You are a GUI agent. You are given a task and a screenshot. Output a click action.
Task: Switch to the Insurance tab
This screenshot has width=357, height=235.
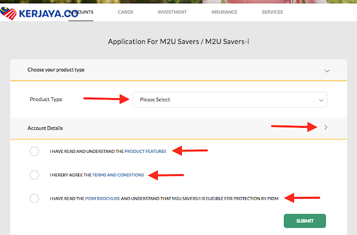click(224, 12)
